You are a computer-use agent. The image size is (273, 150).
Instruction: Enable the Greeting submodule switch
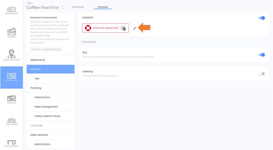262,74
